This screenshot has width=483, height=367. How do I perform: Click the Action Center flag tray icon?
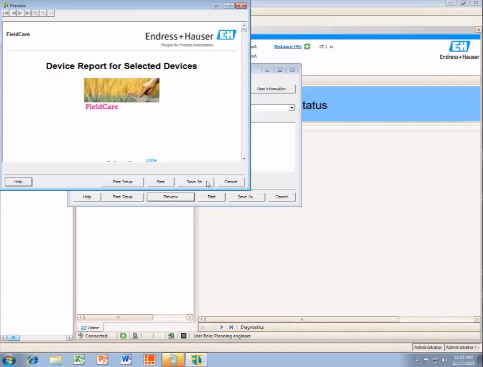426,360
